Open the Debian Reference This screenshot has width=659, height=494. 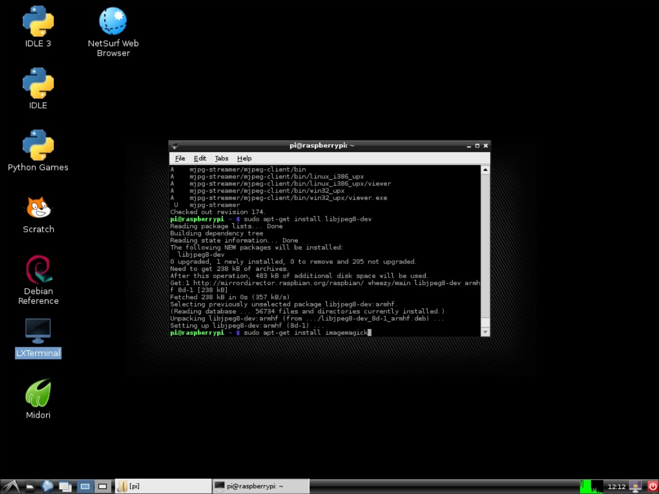38,270
